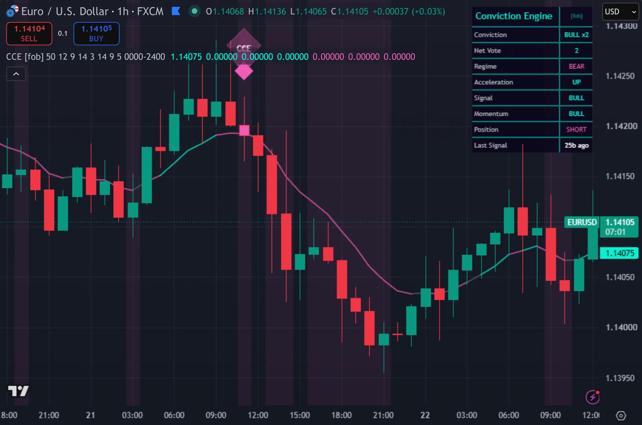This screenshot has width=642, height=425.
Task: Click the blue flag icon beside FXCM
Action: pos(176,11)
